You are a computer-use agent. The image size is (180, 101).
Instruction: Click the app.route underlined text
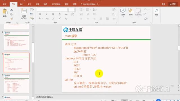(82, 48)
